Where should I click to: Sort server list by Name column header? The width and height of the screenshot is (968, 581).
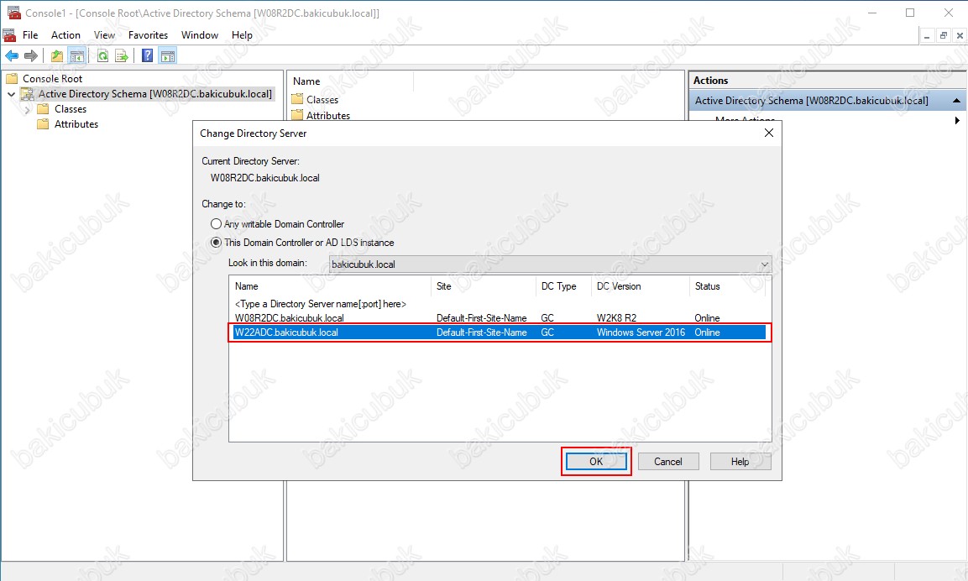coord(330,286)
